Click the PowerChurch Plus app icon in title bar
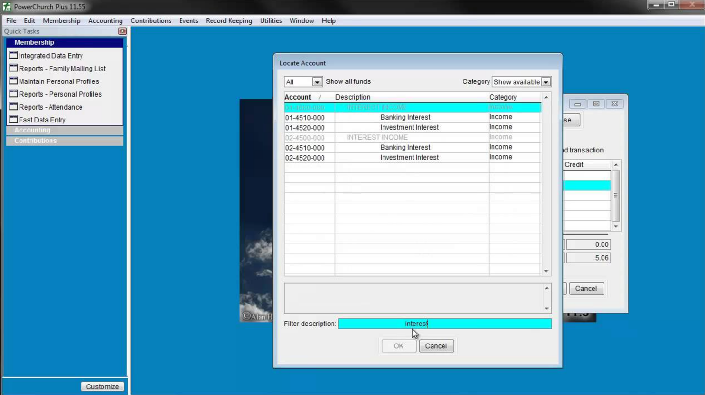The width and height of the screenshot is (705, 395). [x=7, y=7]
